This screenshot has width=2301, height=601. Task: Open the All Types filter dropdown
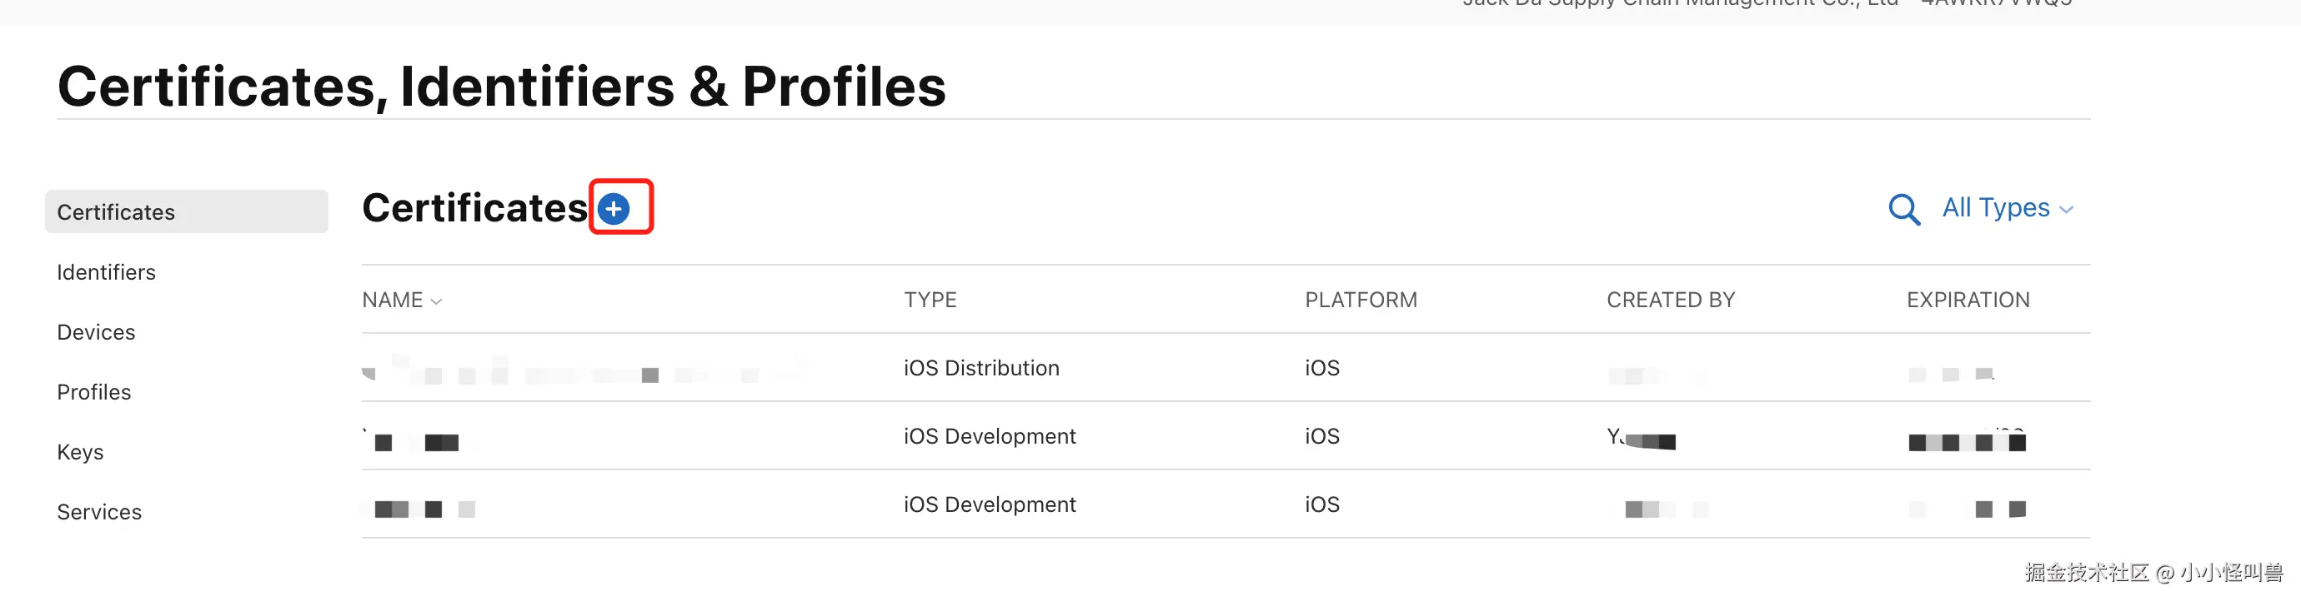(x=1996, y=208)
